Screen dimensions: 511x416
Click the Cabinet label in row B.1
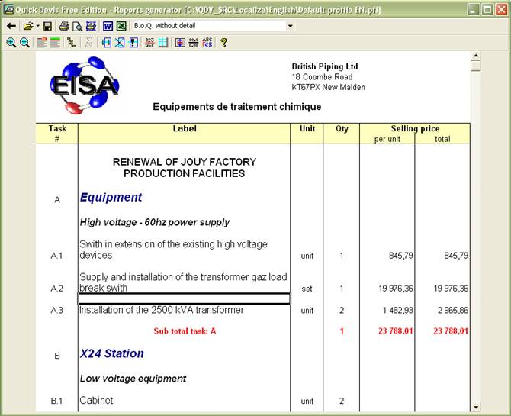click(x=96, y=401)
